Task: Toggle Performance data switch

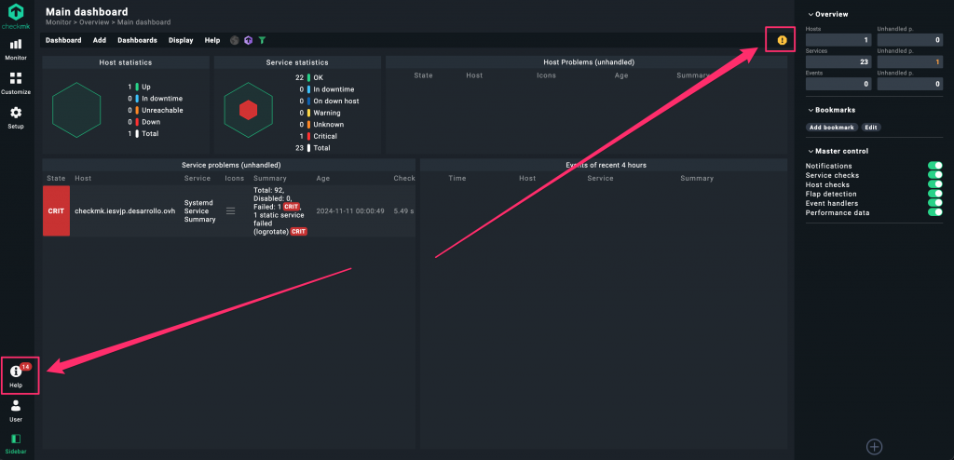Action: tap(934, 212)
